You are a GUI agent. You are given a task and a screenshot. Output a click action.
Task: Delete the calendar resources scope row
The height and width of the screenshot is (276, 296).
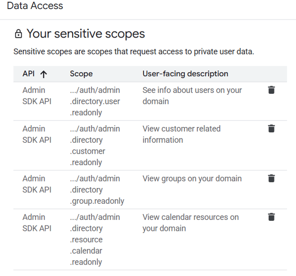tap(271, 217)
